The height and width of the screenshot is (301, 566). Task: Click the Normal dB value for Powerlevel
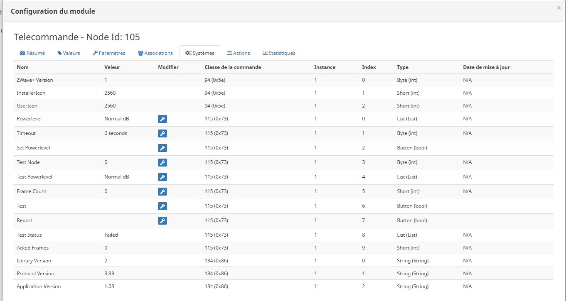[x=117, y=119]
